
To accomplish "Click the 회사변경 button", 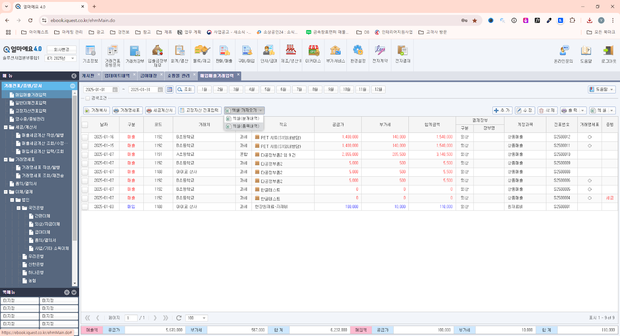I will tap(62, 50).
